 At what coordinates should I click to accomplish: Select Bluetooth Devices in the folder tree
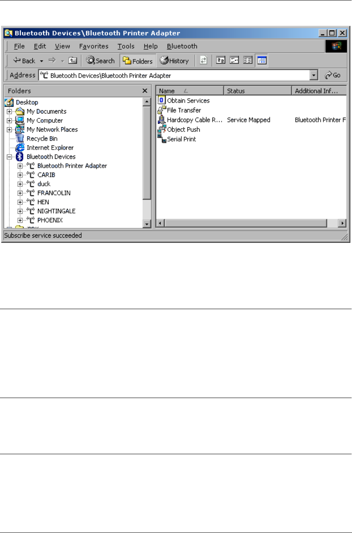tap(51, 157)
